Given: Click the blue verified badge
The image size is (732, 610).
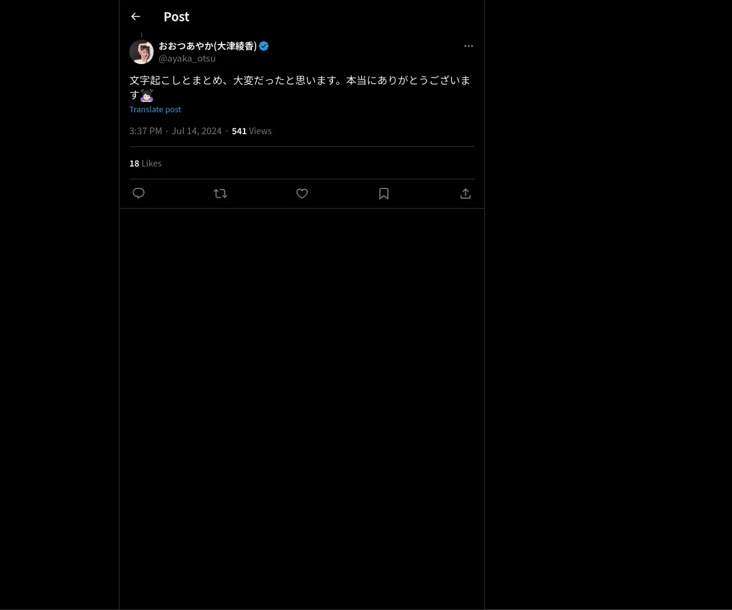Looking at the screenshot, I should (264, 46).
